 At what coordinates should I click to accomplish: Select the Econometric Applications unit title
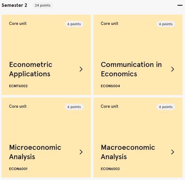[x=31, y=69]
